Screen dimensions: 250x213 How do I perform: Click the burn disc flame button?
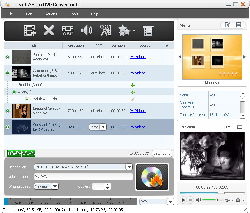point(152,177)
